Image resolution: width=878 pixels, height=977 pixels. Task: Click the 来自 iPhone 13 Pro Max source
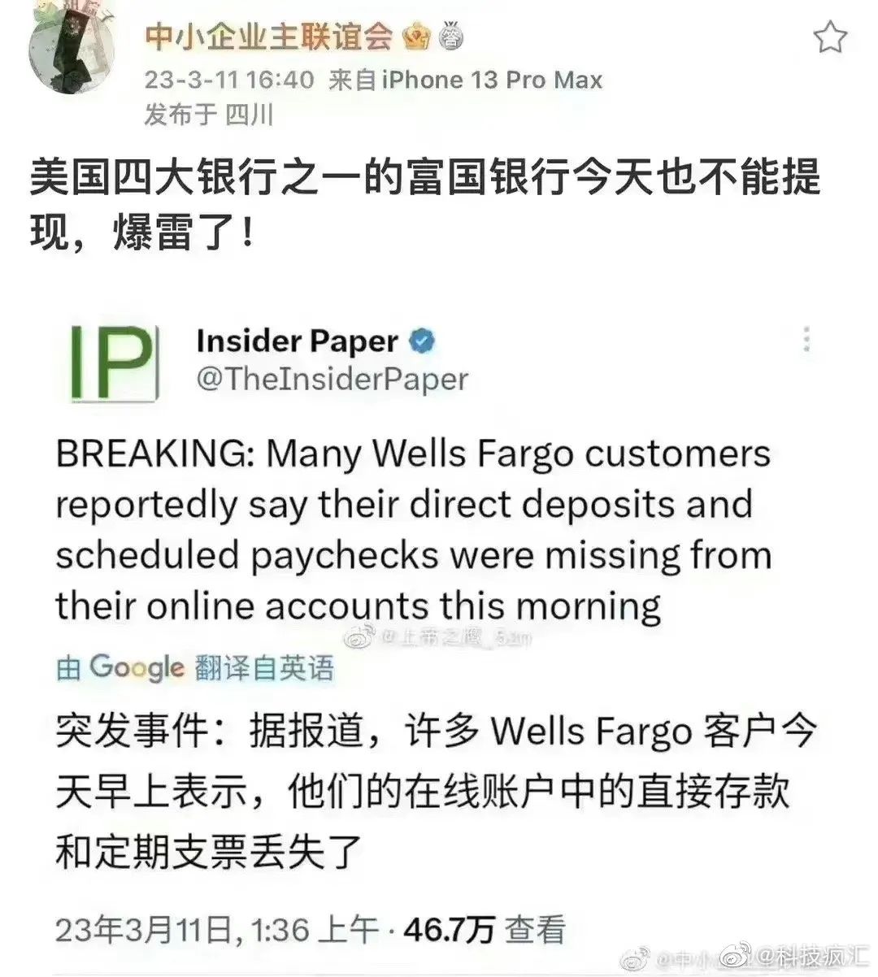[x=465, y=80]
